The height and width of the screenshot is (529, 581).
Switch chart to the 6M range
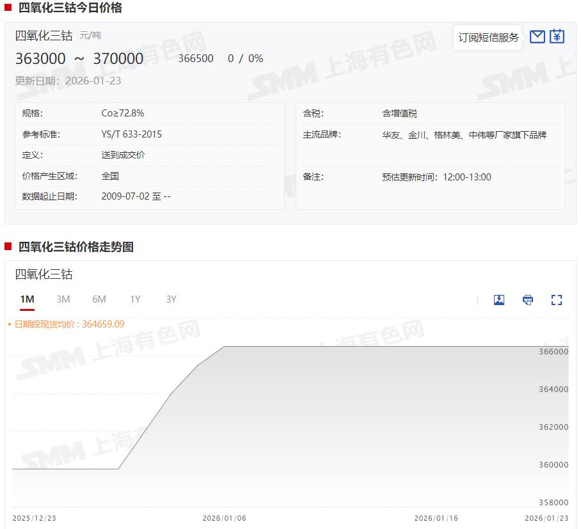coord(99,299)
